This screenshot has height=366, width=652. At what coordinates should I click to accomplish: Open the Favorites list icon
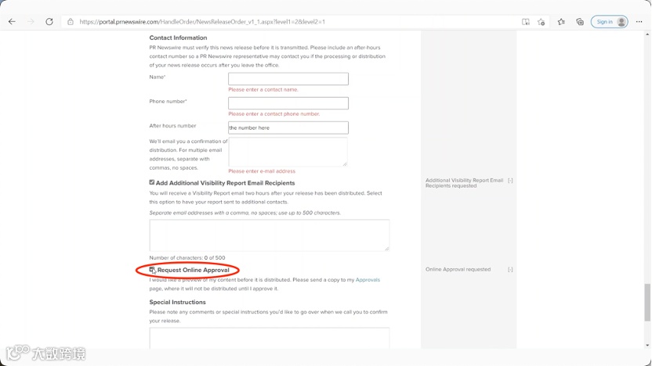point(561,22)
